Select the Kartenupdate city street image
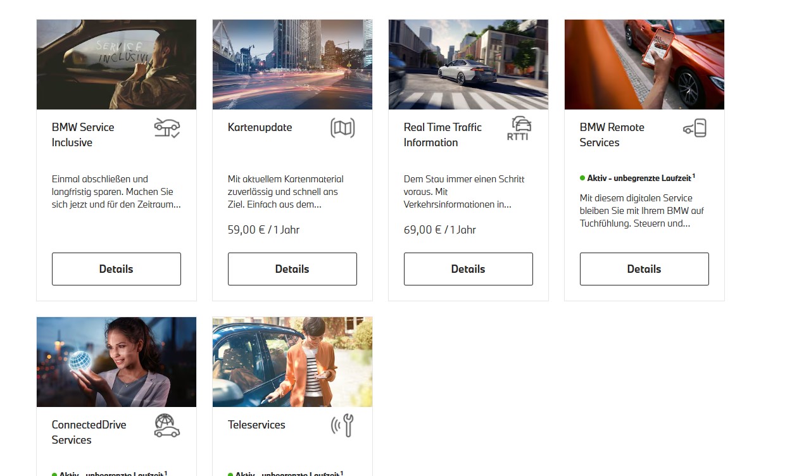792x476 pixels. pyautogui.click(x=292, y=65)
